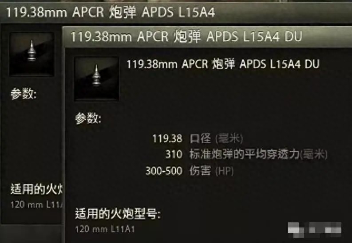Select the 300-500 damage value
Viewport: 352px width, 243px height.
[x=164, y=171]
